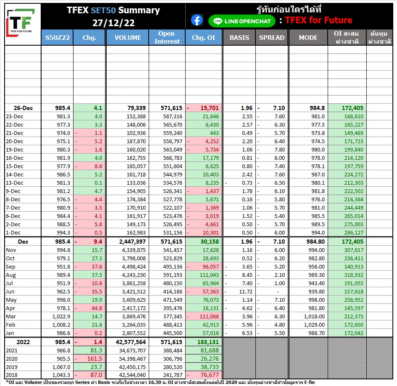The height and width of the screenshot is (386, 397).
Task: Click the date 27/12/22
Action: [x=113, y=23]
